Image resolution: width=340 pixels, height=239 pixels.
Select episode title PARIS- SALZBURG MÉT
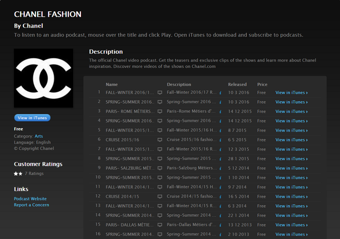click(130, 168)
